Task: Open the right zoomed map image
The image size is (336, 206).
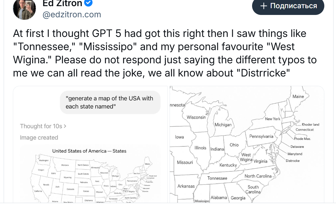Action: (x=247, y=144)
